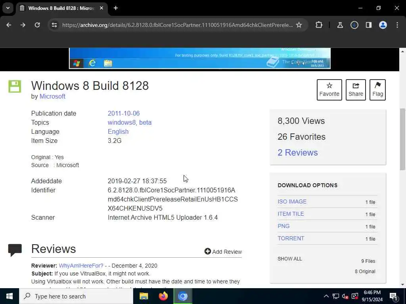Launch Firefox from the taskbar
Image resolution: width=406 pixels, height=304 pixels.
coord(163,296)
